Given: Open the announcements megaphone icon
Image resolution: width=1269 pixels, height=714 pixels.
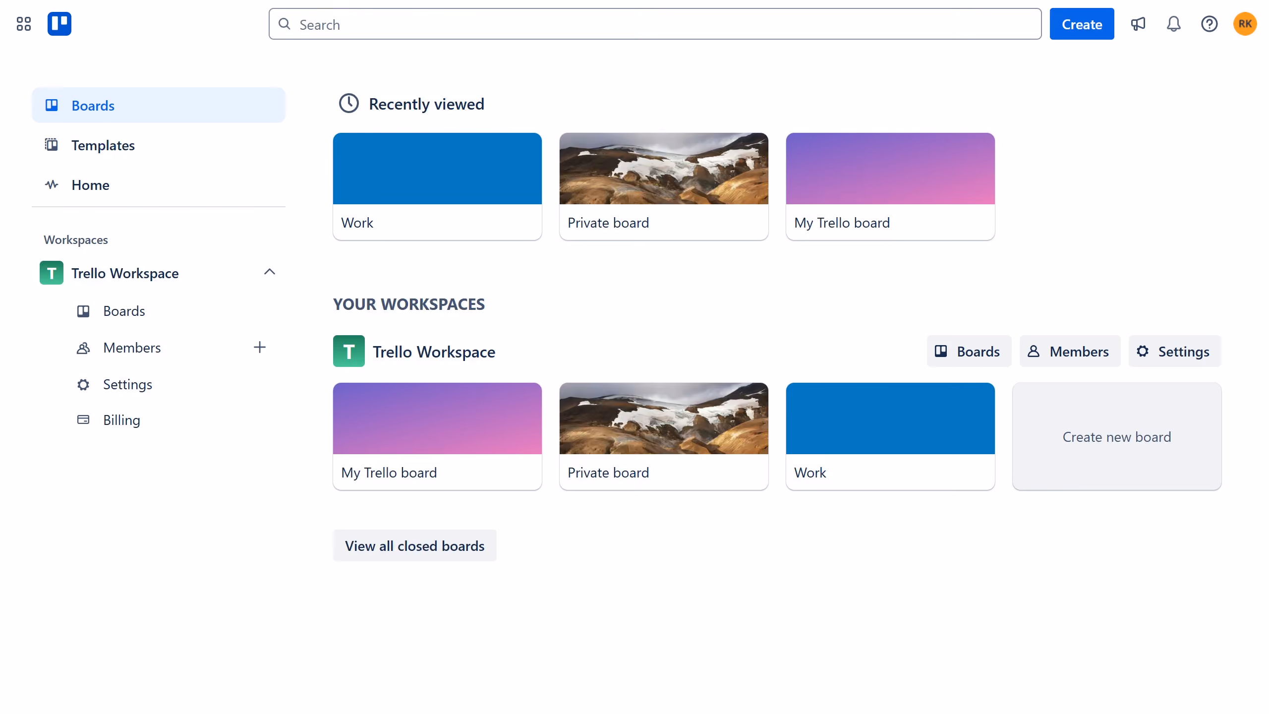Looking at the screenshot, I should click(1138, 24).
